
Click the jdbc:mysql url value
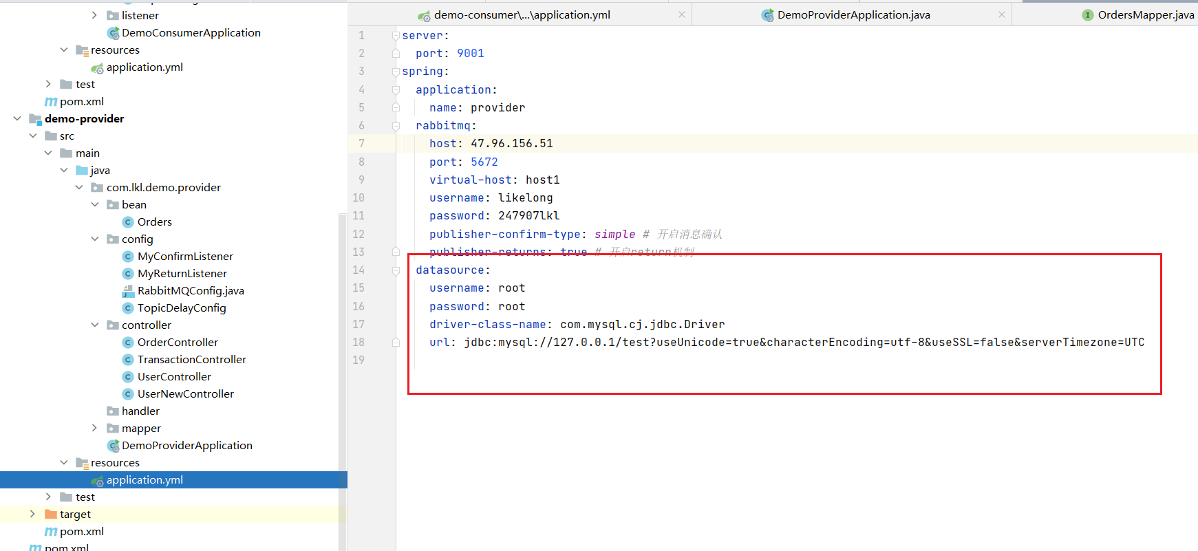(804, 343)
